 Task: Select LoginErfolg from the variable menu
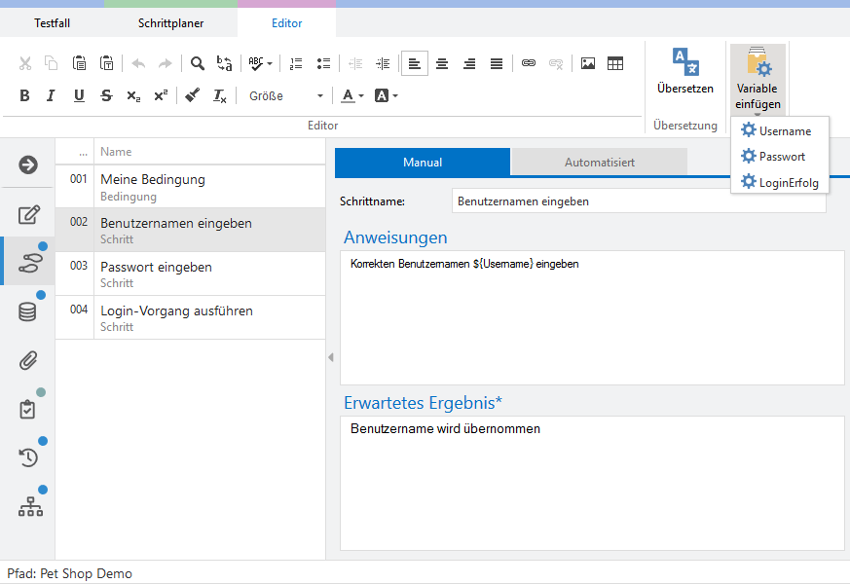788,182
